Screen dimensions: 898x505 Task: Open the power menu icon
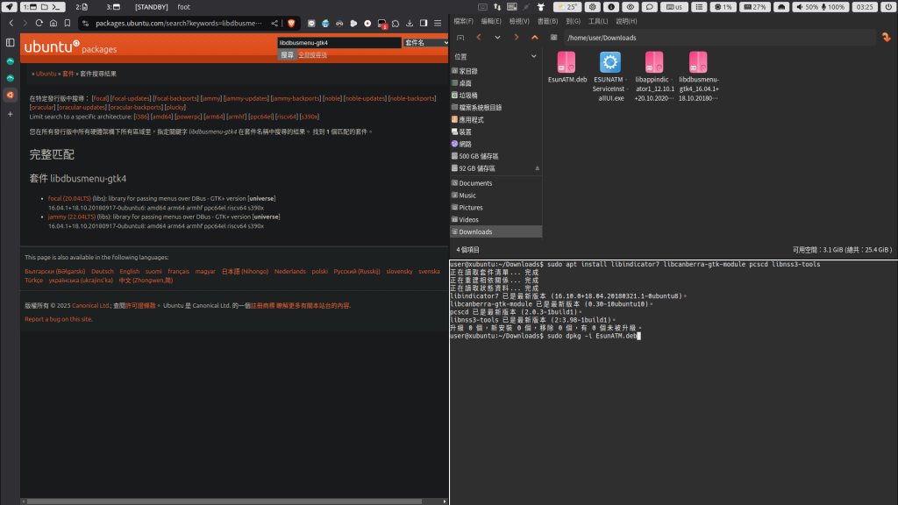888,7
